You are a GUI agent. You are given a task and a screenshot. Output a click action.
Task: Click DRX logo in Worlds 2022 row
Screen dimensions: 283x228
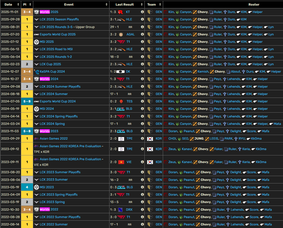[x=120, y=210]
